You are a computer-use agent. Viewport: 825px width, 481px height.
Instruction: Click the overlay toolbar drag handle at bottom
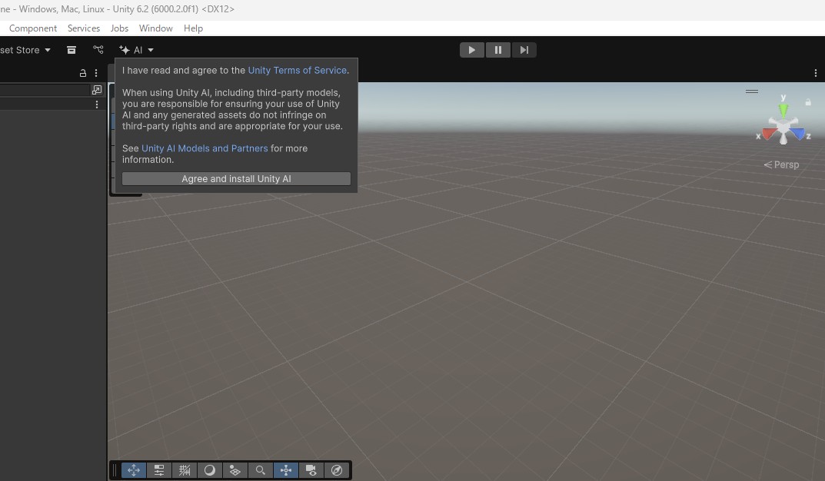click(115, 470)
